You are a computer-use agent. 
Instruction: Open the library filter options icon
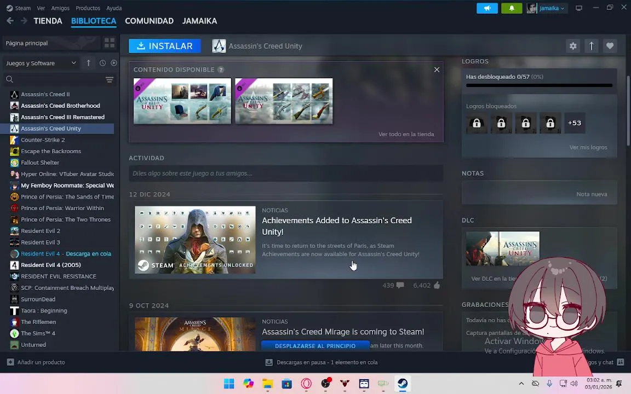tap(110, 79)
